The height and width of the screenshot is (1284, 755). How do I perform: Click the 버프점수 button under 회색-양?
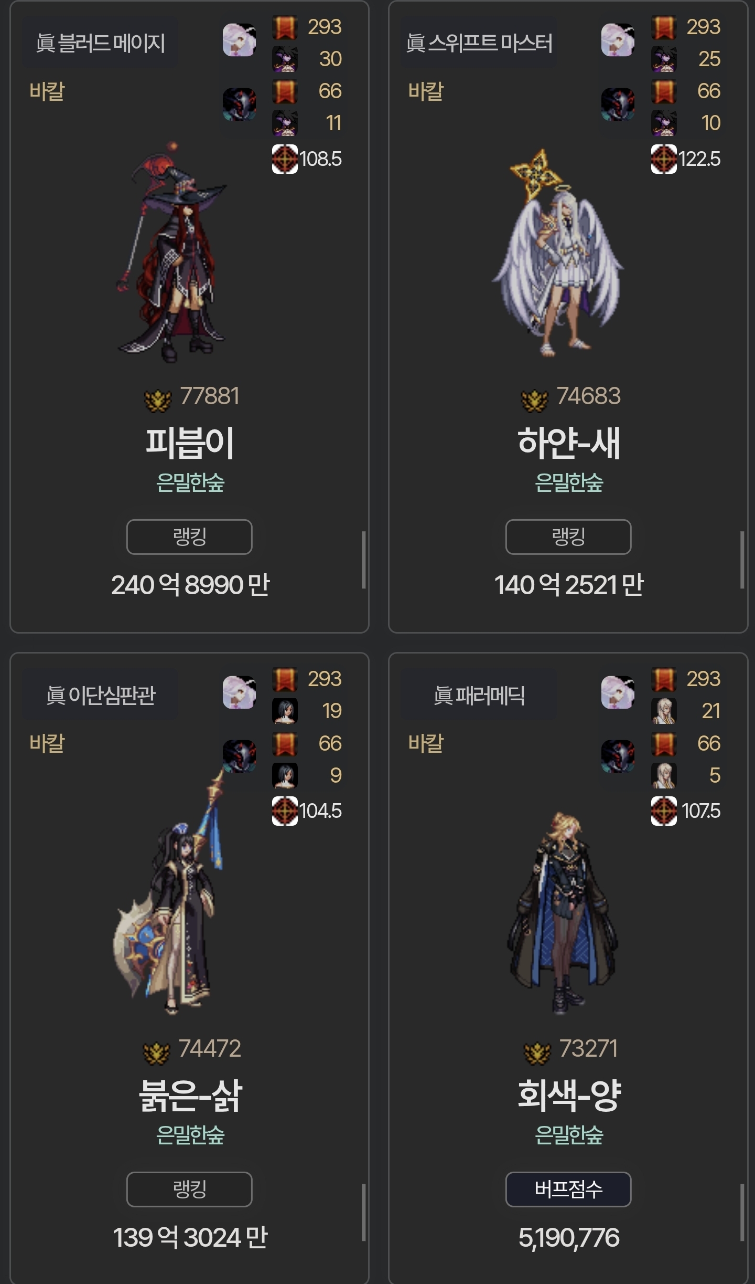(x=568, y=1189)
